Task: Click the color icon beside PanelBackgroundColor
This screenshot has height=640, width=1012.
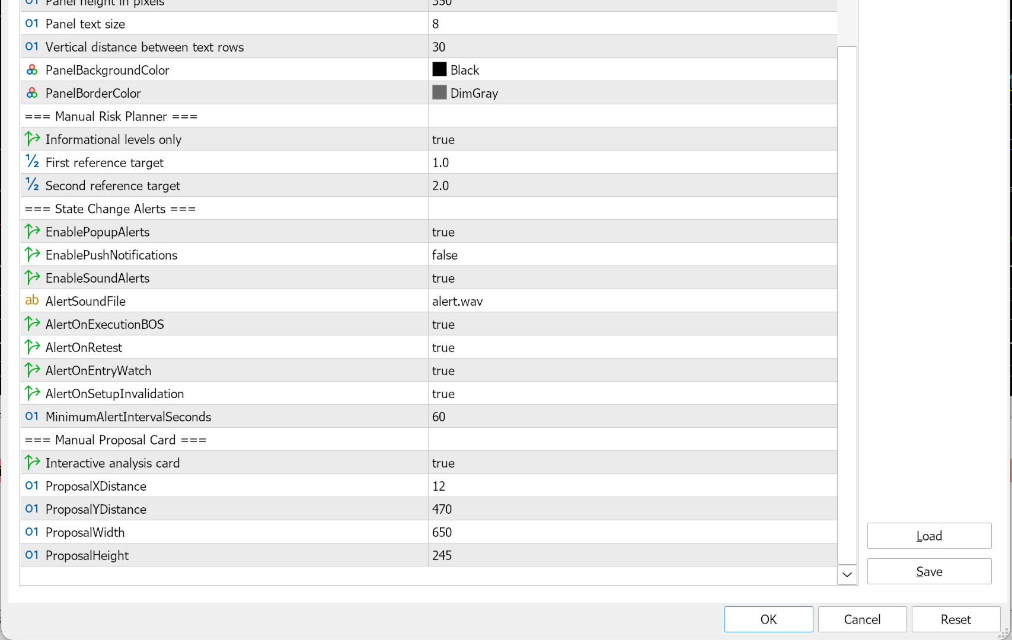Action: click(32, 70)
